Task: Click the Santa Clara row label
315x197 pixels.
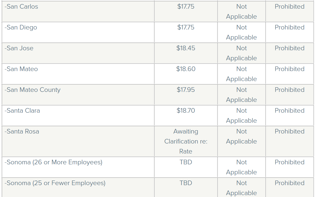Action: [x=22, y=111]
